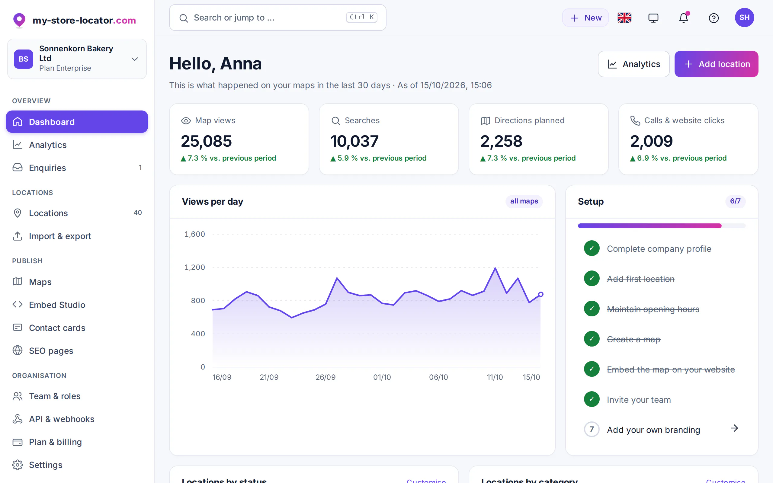Click the Map views stat card
The image size is (773, 483).
[x=239, y=139]
